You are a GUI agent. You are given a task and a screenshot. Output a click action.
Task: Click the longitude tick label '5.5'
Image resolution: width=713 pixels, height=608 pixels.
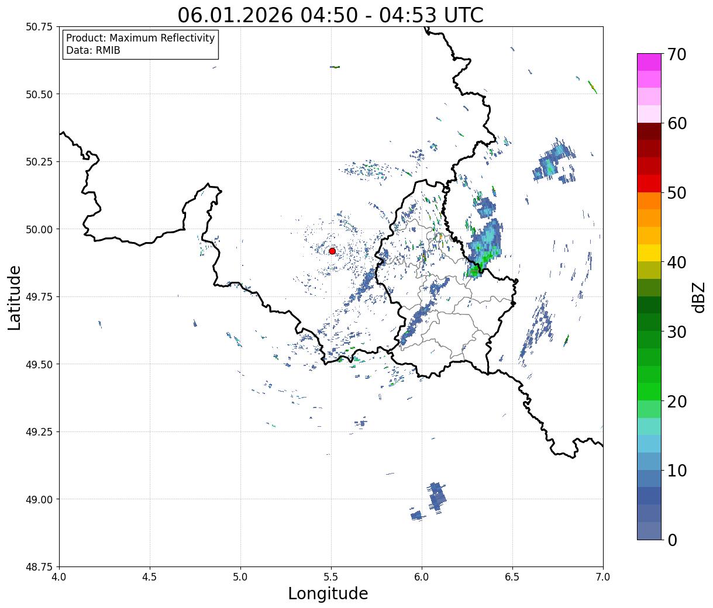click(331, 577)
